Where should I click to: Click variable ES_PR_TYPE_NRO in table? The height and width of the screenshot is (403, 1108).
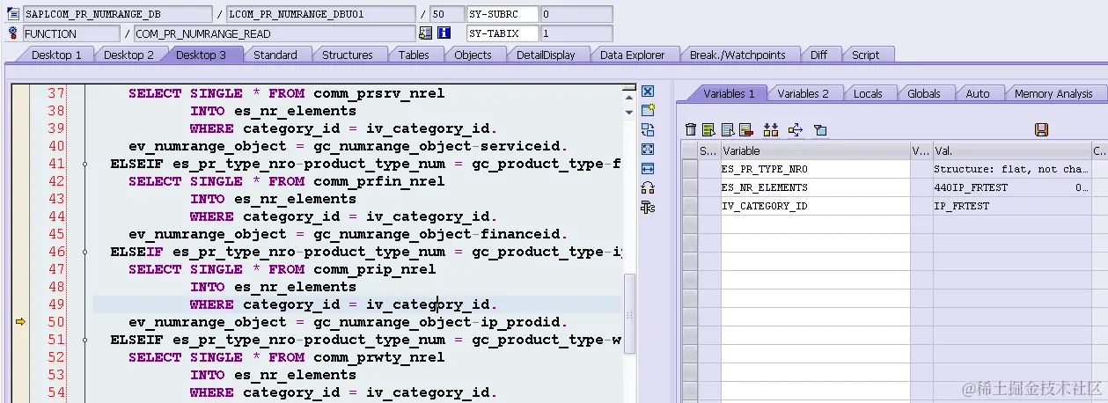(815, 169)
